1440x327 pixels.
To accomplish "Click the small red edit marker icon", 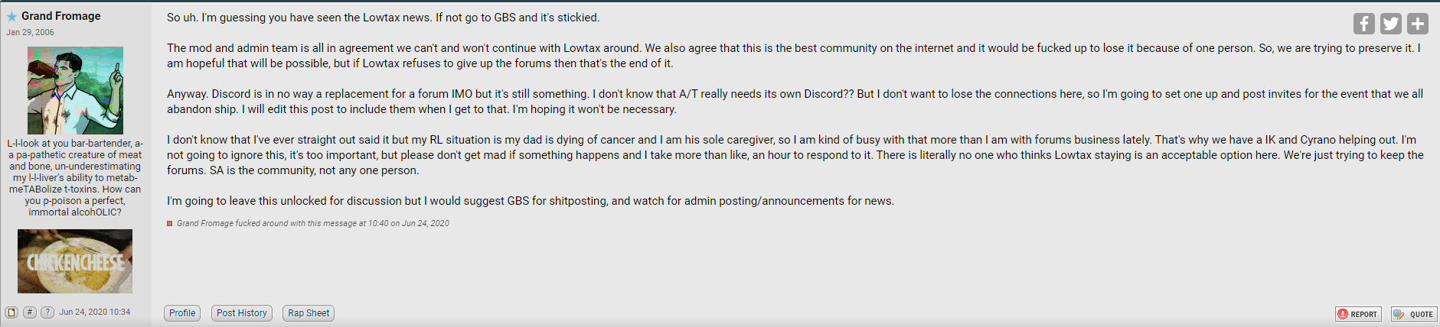I will pyautogui.click(x=170, y=224).
